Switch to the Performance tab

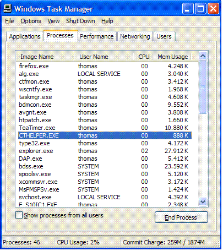97,36
